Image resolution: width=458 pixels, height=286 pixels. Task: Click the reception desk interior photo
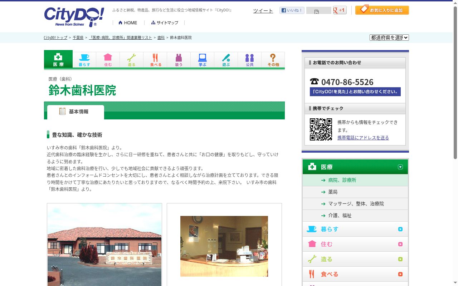224,246
